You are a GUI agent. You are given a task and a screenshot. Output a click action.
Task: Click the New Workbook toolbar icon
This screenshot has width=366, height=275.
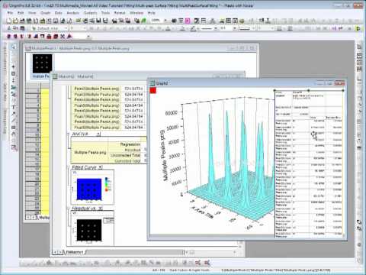pos(22,21)
